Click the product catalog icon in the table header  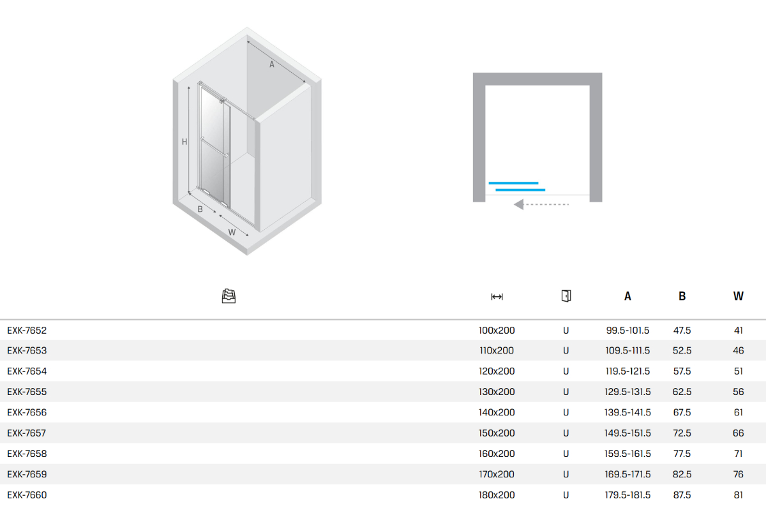[x=229, y=296]
